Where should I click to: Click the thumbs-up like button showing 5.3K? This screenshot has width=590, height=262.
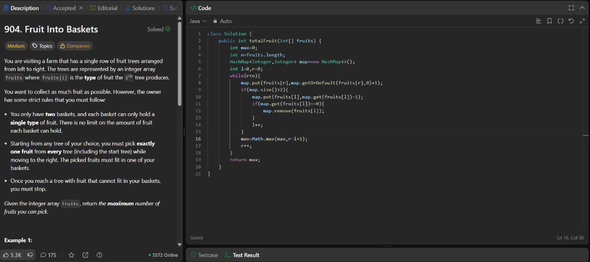[13, 255]
